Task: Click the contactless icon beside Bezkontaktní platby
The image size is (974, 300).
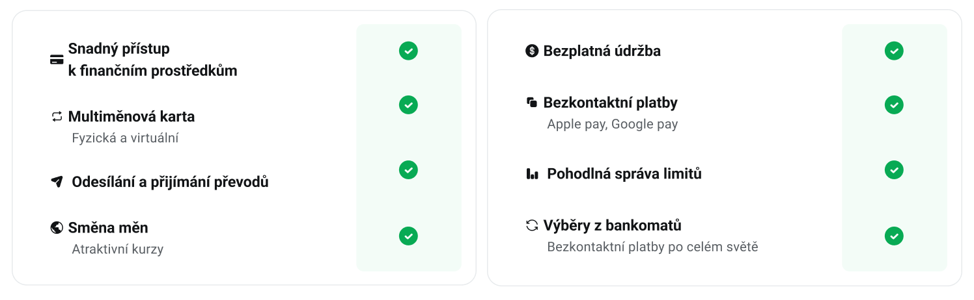Action: click(532, 103)
